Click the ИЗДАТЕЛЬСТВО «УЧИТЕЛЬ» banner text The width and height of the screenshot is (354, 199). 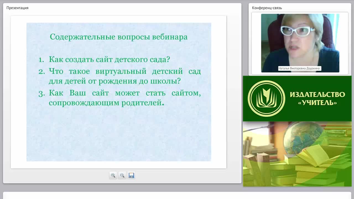click(317, 98)
